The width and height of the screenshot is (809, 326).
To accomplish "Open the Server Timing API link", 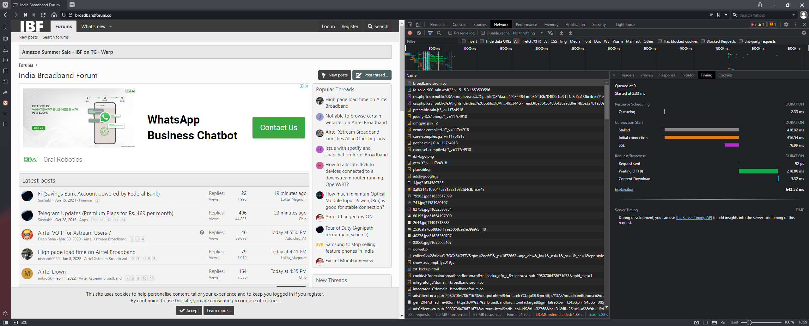I will coord(694,218).
